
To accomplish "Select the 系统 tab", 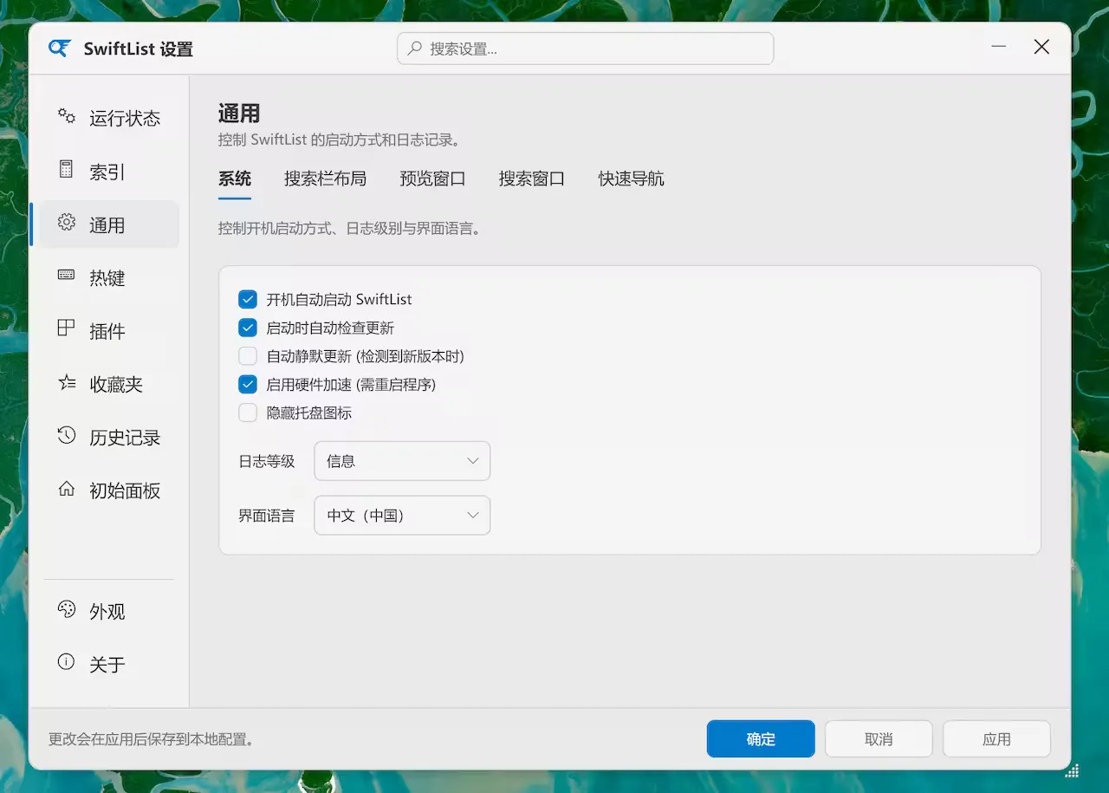I will click(x=235, y=179).
